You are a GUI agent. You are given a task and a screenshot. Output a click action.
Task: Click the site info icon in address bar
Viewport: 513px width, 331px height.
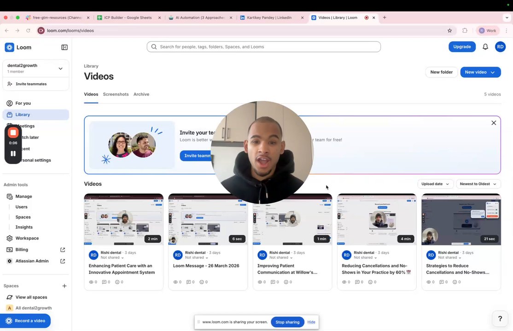41,30
